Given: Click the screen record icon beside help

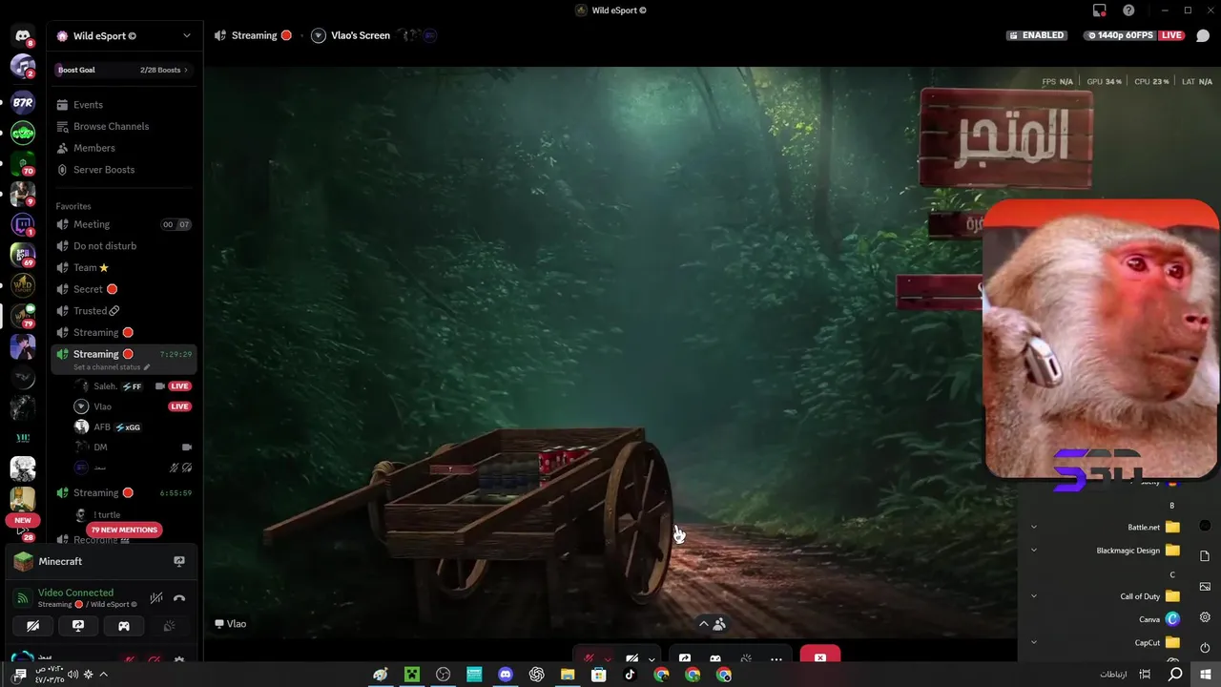Looking at the screenshot, I should click(1100, 10).
